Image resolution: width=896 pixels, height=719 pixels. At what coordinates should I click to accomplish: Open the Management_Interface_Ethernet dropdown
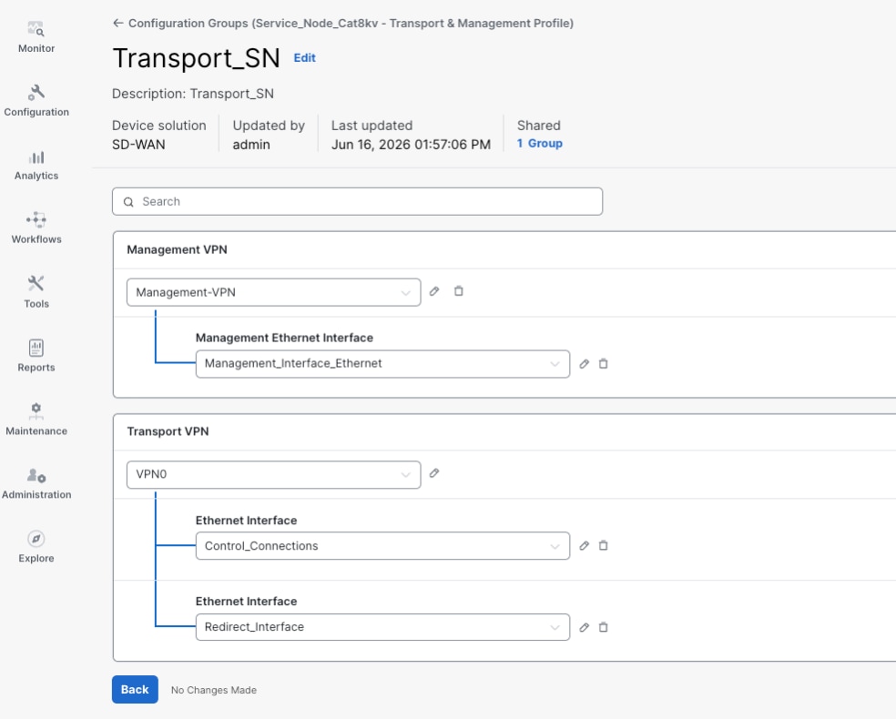[x=382, y=364]
